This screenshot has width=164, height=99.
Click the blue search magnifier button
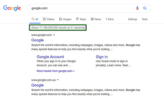145,8
